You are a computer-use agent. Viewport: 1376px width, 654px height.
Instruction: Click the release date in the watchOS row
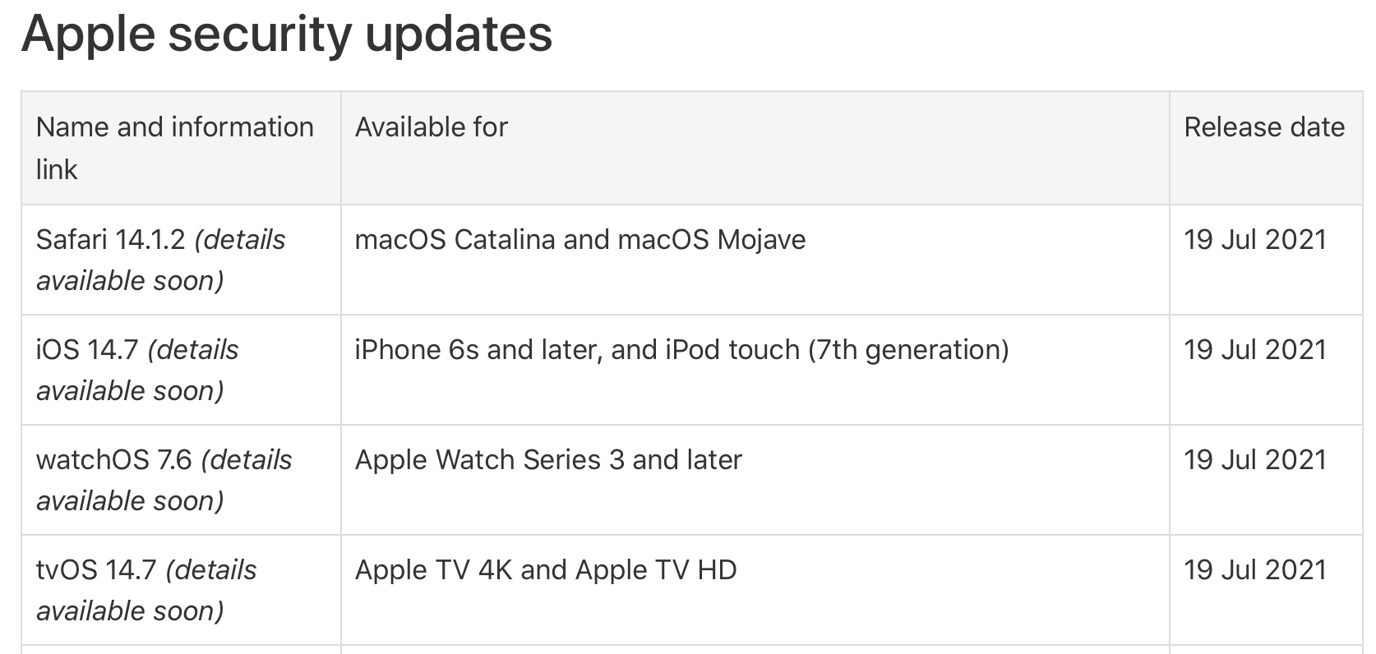1255,460
